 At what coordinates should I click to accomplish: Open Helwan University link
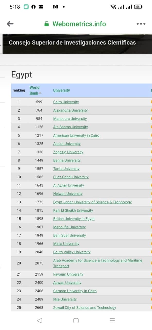point(68,194)
